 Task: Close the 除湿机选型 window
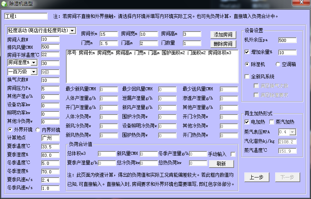(x=301, y=2)
